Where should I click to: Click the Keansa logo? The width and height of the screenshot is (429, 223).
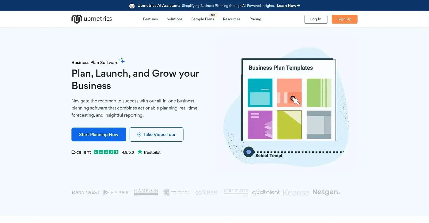(x=296, y=192)
